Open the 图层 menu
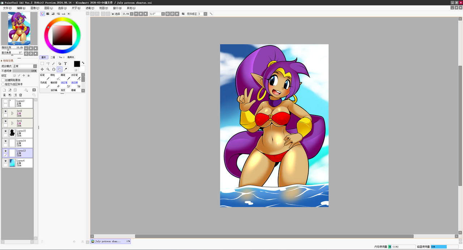Viewport: 463px width, 250px height. click(48, 8)
